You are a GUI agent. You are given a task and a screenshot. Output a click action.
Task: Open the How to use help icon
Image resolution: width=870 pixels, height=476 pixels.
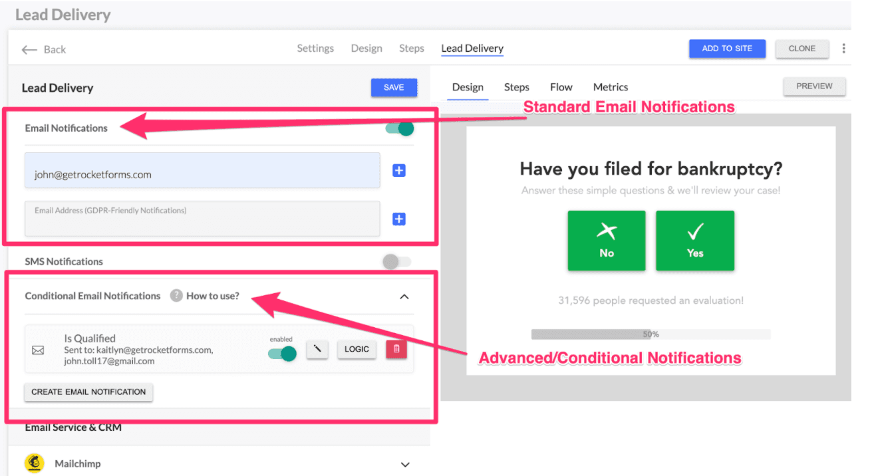click(177, 297)
